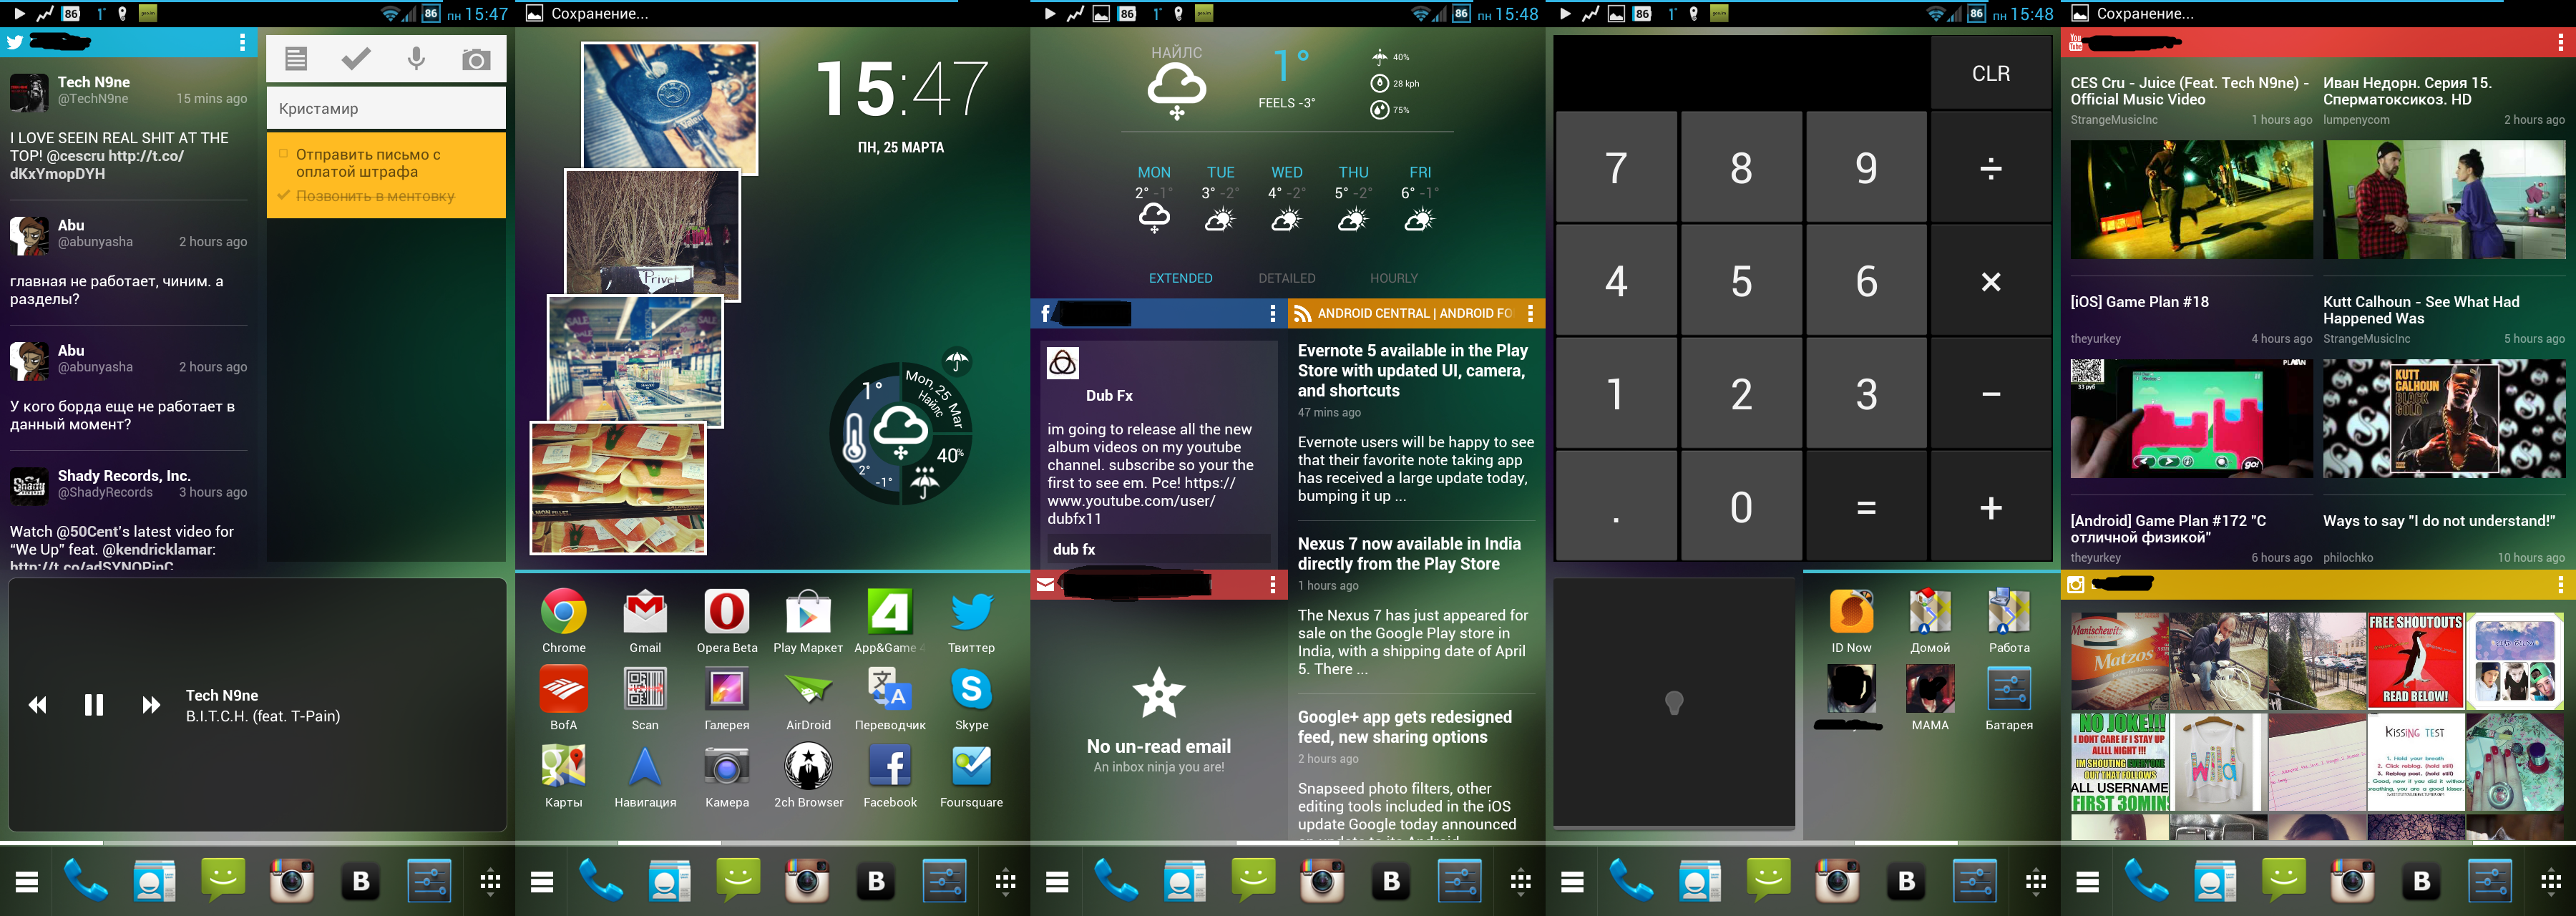This screenshot has width=2576, height=916.
Task: Open the Android Central feed overflow menu
Action: coord(1530,313)
